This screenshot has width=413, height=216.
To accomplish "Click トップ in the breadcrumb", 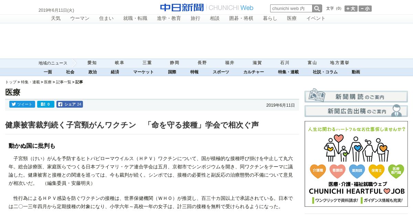I will coord(11,82).
